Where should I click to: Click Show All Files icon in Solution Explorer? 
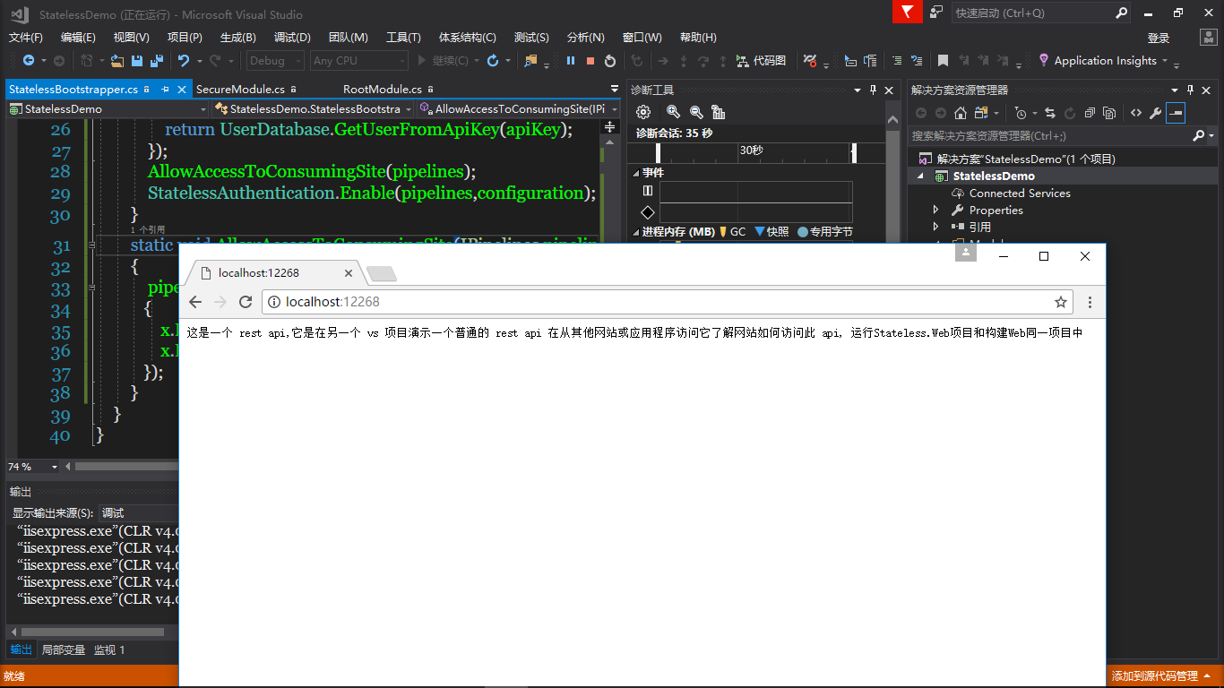pos(1109,113)
